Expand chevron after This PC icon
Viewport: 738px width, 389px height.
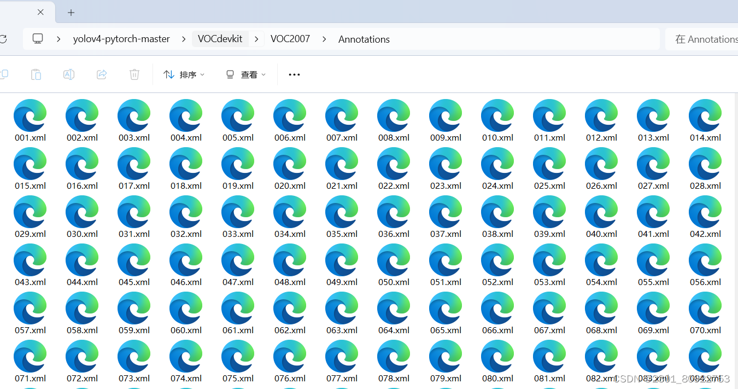(x=58, y=39)
